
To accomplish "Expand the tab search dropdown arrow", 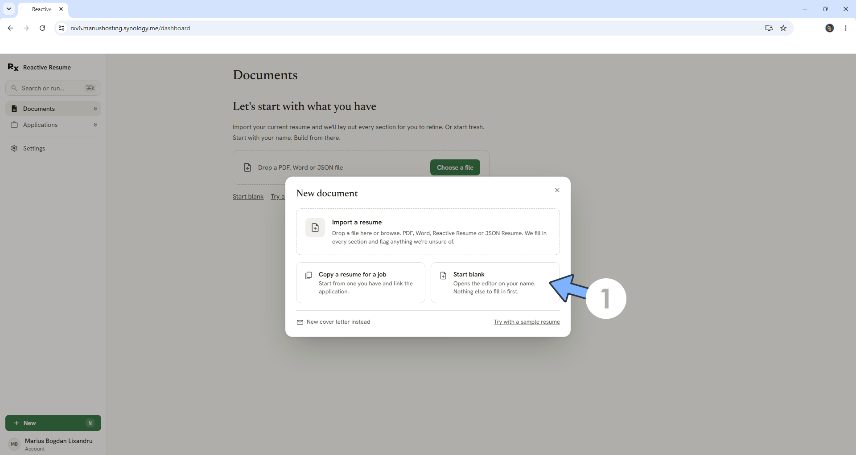I will (x=9, y=9).
